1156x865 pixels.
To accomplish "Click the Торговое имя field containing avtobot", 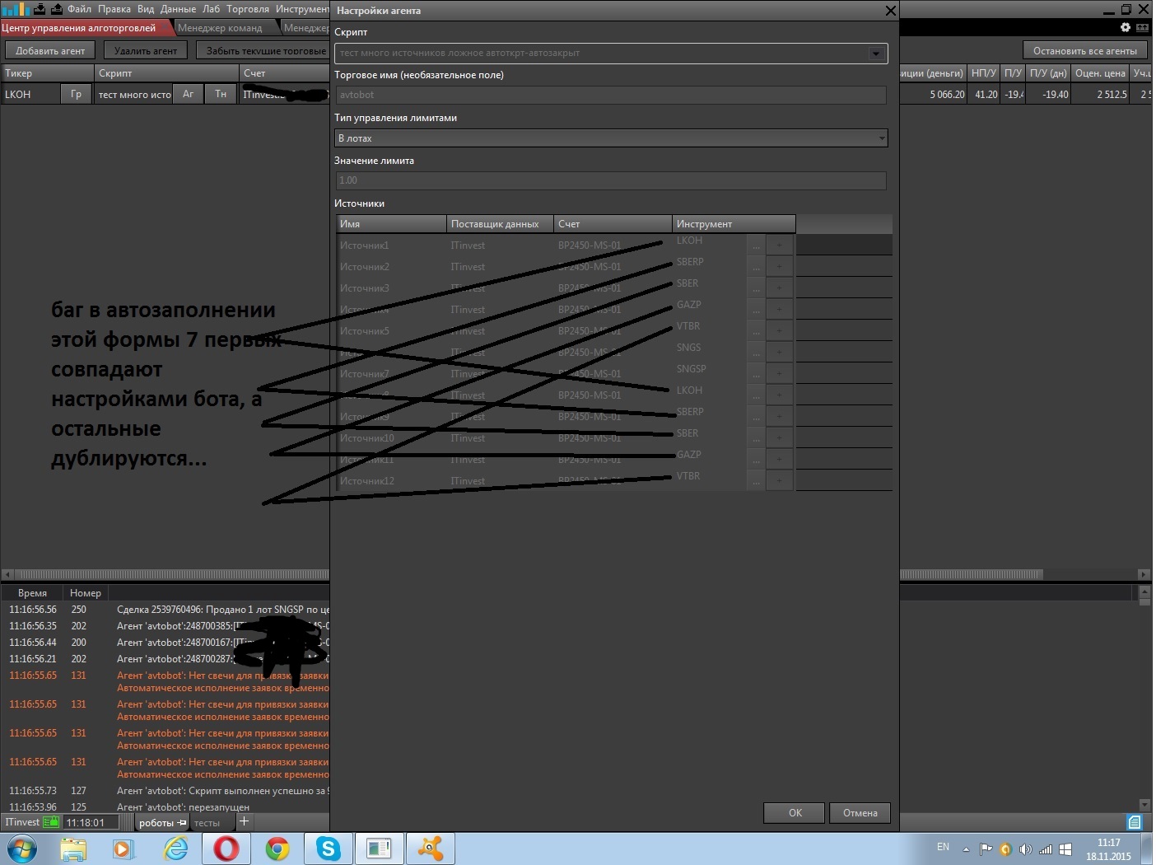I will (611, 95).
